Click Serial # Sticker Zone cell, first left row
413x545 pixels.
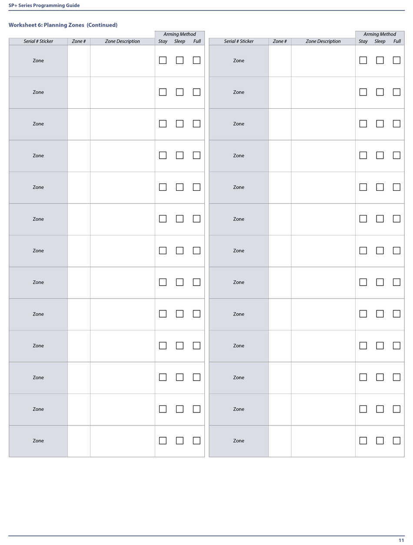point(38,61)
